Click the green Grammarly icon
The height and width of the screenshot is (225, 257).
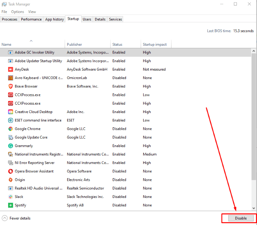11,146
